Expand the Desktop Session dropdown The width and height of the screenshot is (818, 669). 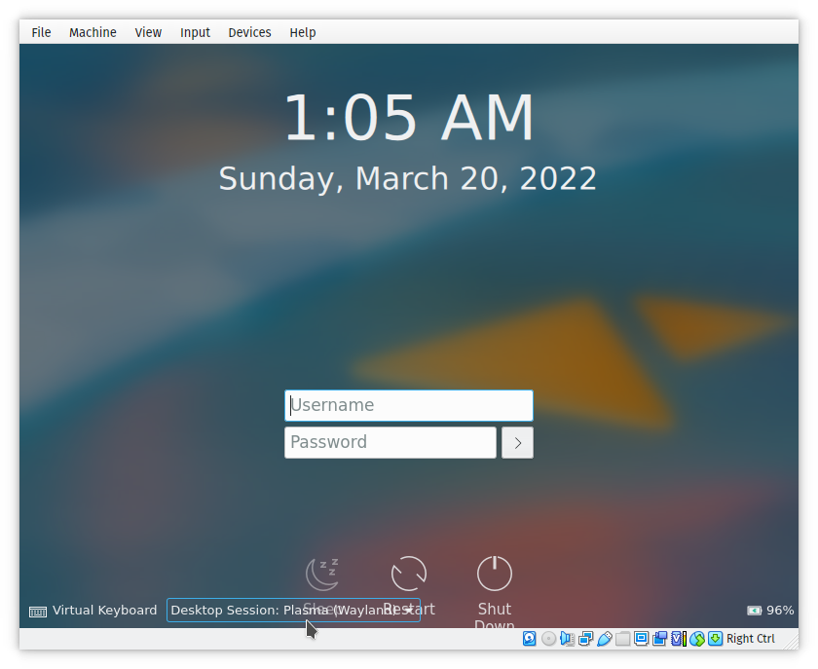coord(293,611)
